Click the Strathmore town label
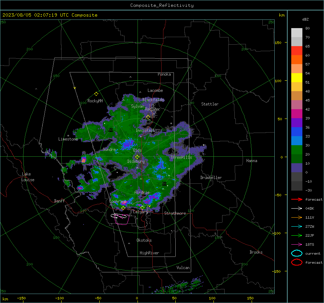 (x=175, y=213)
